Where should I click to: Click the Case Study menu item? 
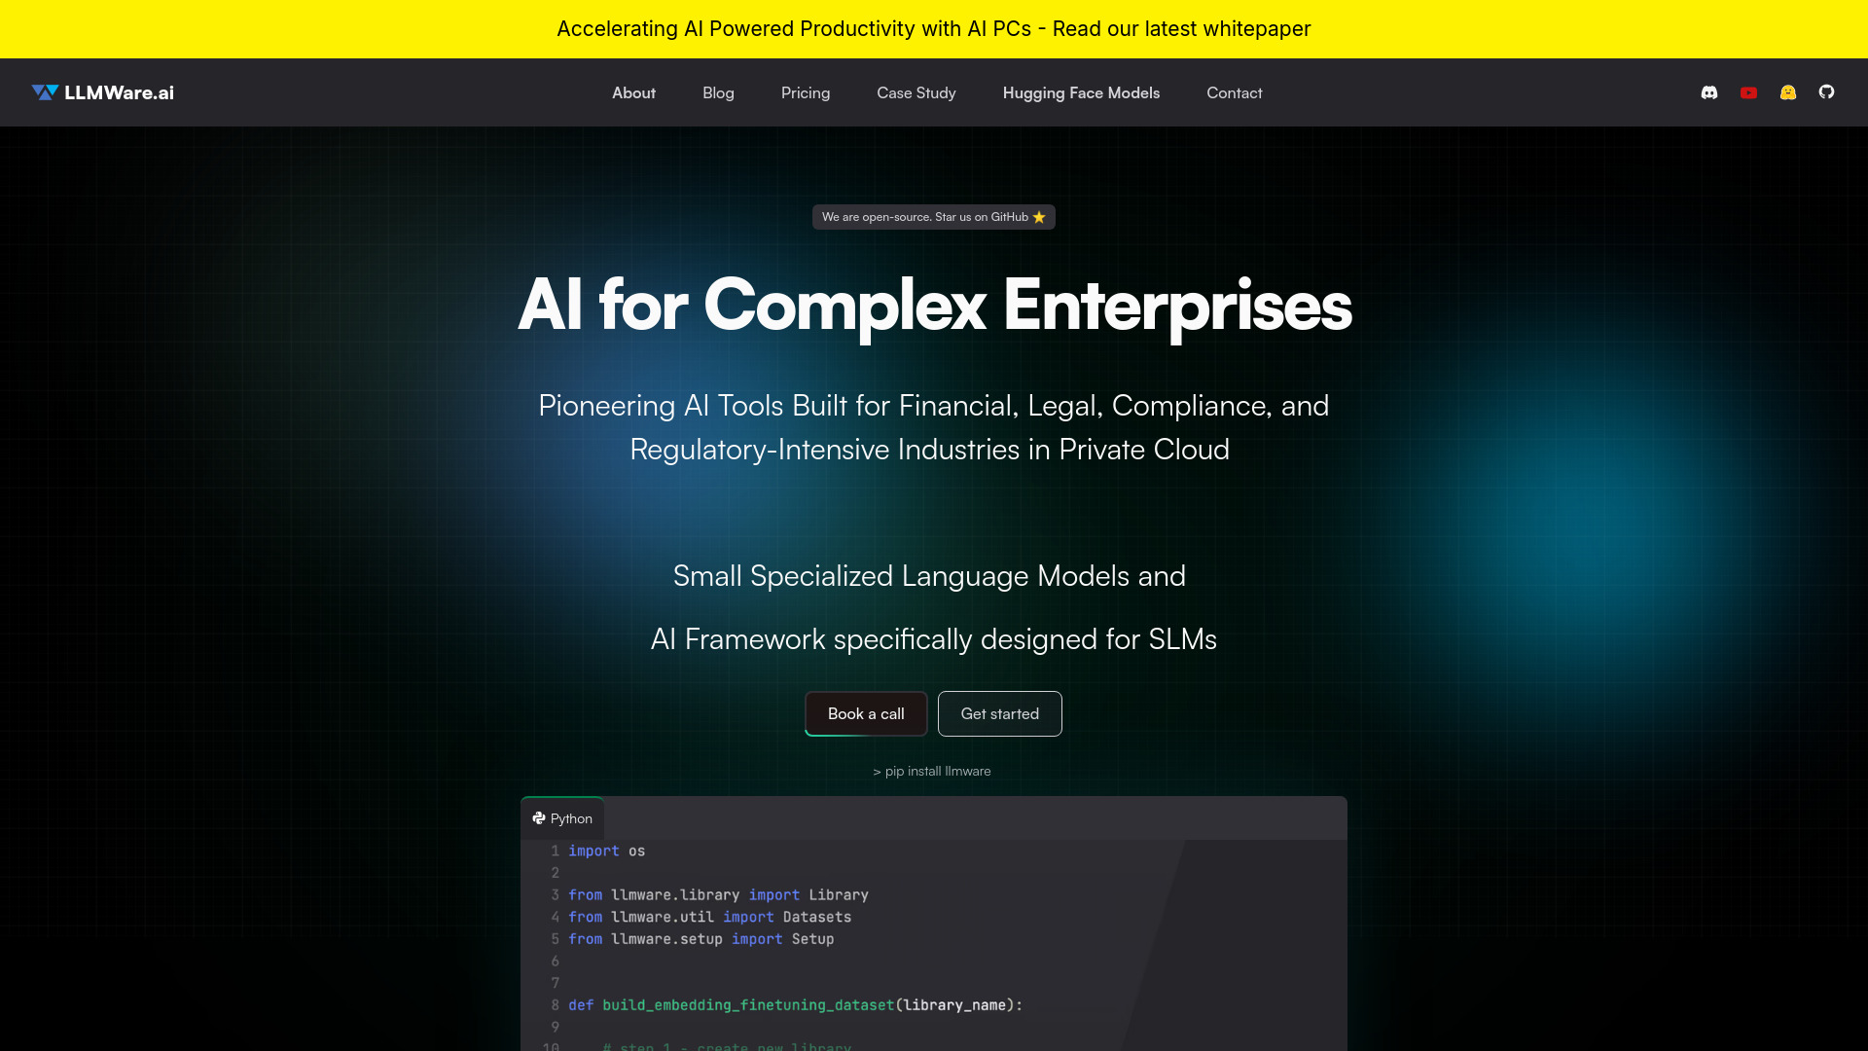point(916,92)
